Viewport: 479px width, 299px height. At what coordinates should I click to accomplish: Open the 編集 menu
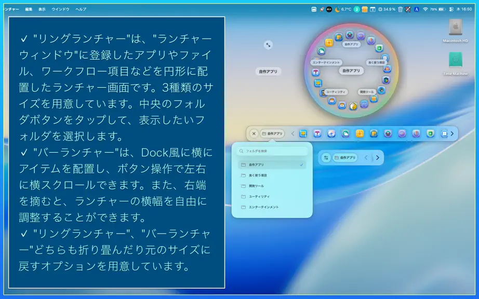[29, 9]
